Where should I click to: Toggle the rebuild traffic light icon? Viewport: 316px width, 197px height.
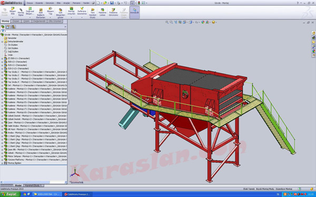click(x=139, y=3)
